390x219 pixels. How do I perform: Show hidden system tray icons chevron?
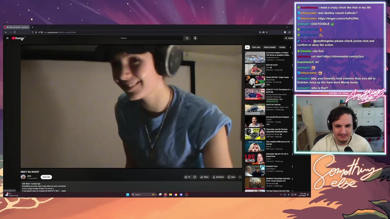(x=281, y=195)
